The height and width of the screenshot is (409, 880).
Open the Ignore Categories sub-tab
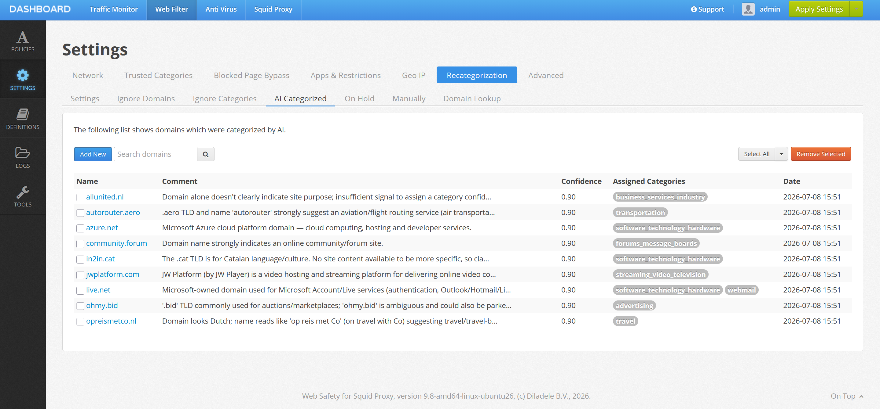click(x=225, y=98)
